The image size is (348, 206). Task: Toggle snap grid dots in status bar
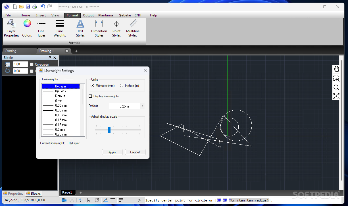[72, 200]
